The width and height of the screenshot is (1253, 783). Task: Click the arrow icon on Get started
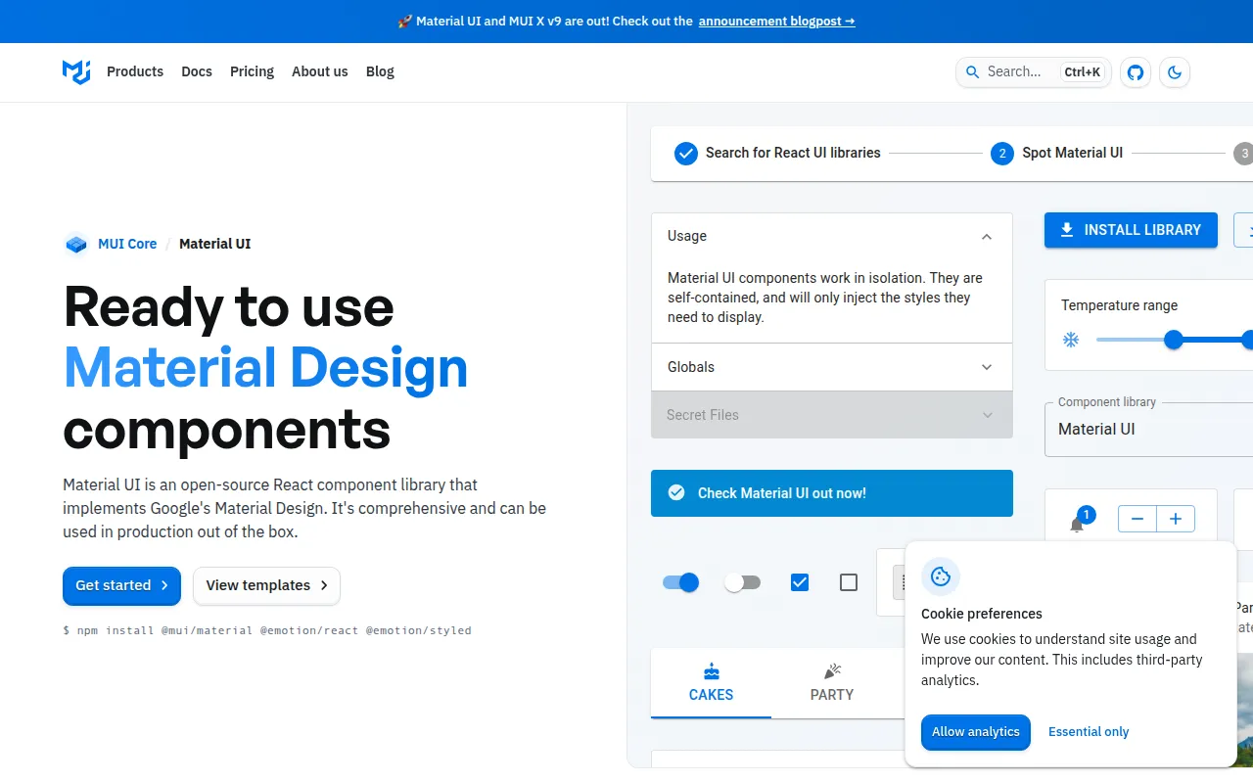[164, 585]
